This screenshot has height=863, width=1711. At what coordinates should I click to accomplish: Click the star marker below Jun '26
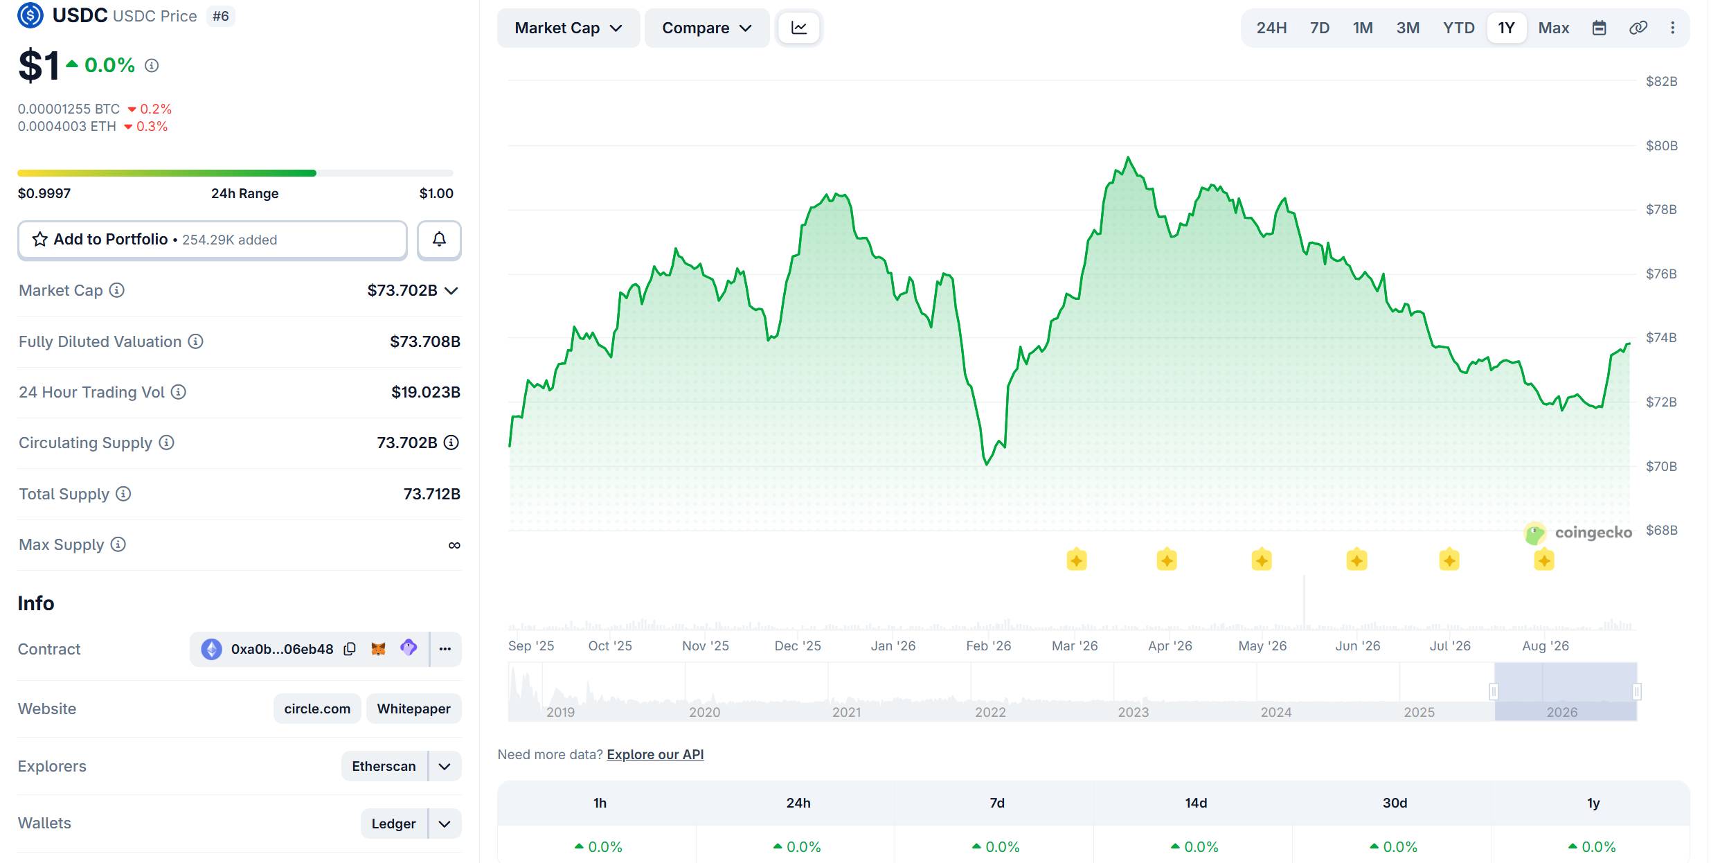1356,560
